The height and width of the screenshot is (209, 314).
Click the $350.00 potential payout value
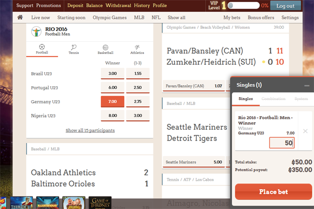click(300, 170)
